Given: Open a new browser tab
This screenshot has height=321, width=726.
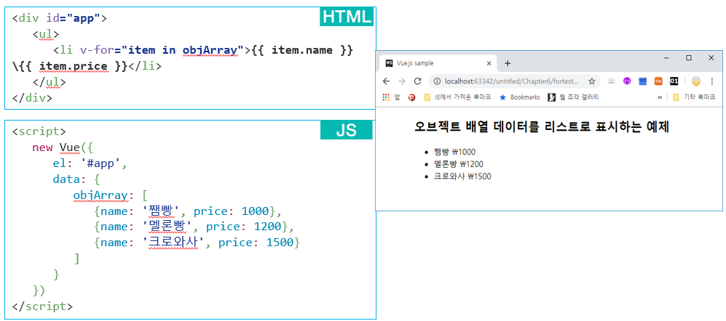Looking at the screenshot, I should pyautogui.click(x=508, y=63).
